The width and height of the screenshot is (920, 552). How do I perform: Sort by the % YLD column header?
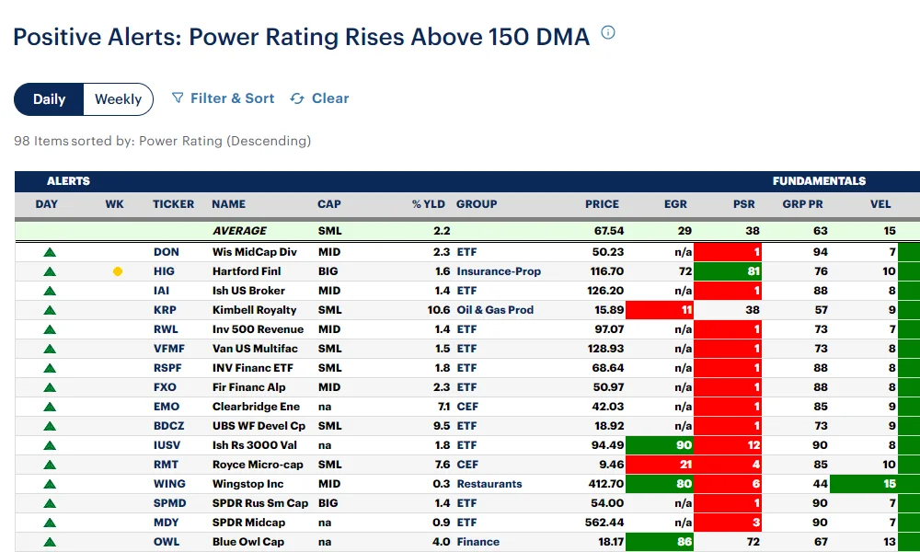click(x=429, y=204)
